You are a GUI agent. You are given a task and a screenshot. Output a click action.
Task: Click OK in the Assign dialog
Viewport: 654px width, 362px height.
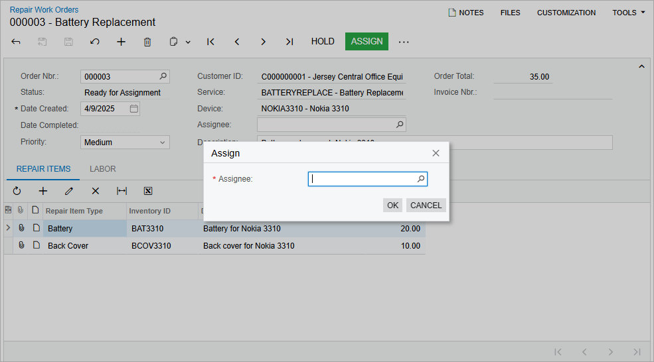(x=392, y=206)
